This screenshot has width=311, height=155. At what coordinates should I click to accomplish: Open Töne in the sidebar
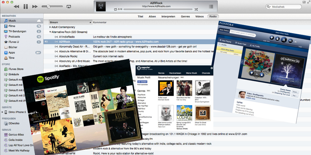tap(22, 58)
